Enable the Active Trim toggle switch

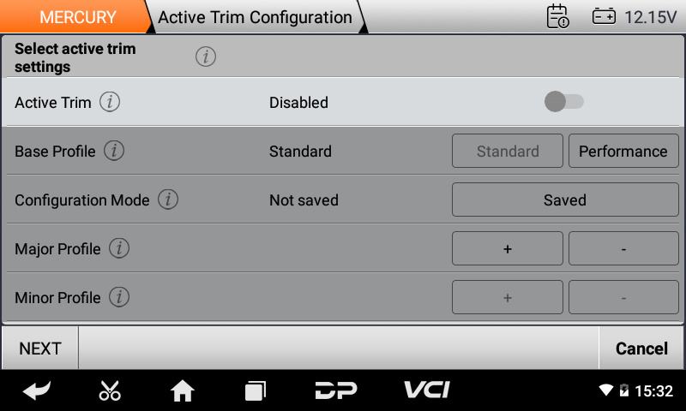[x=564, y=102]
